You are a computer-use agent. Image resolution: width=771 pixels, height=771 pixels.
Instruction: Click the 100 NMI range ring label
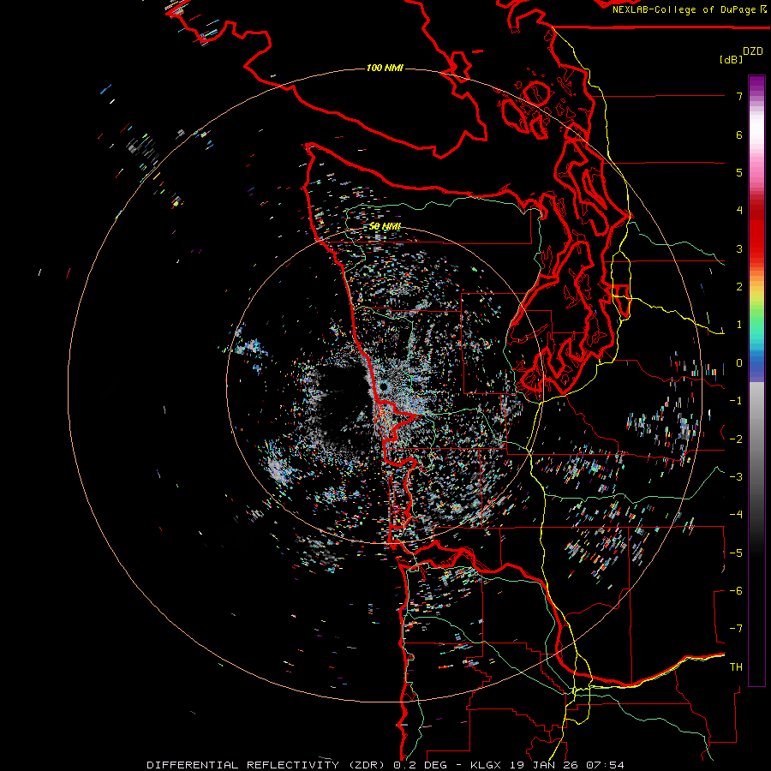385,68
